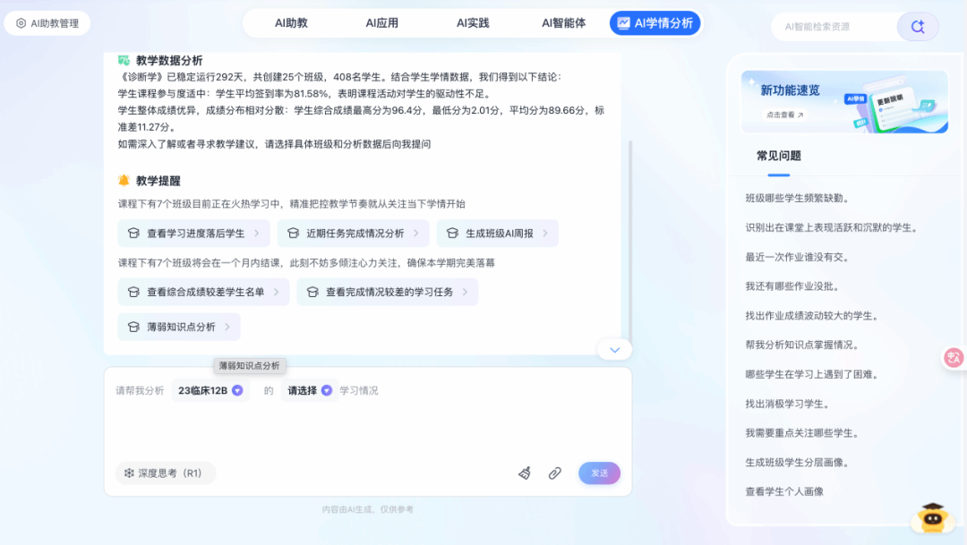Click the 教学提醒 bell icon
967x545 pixels.
click(x=124, y=180)
